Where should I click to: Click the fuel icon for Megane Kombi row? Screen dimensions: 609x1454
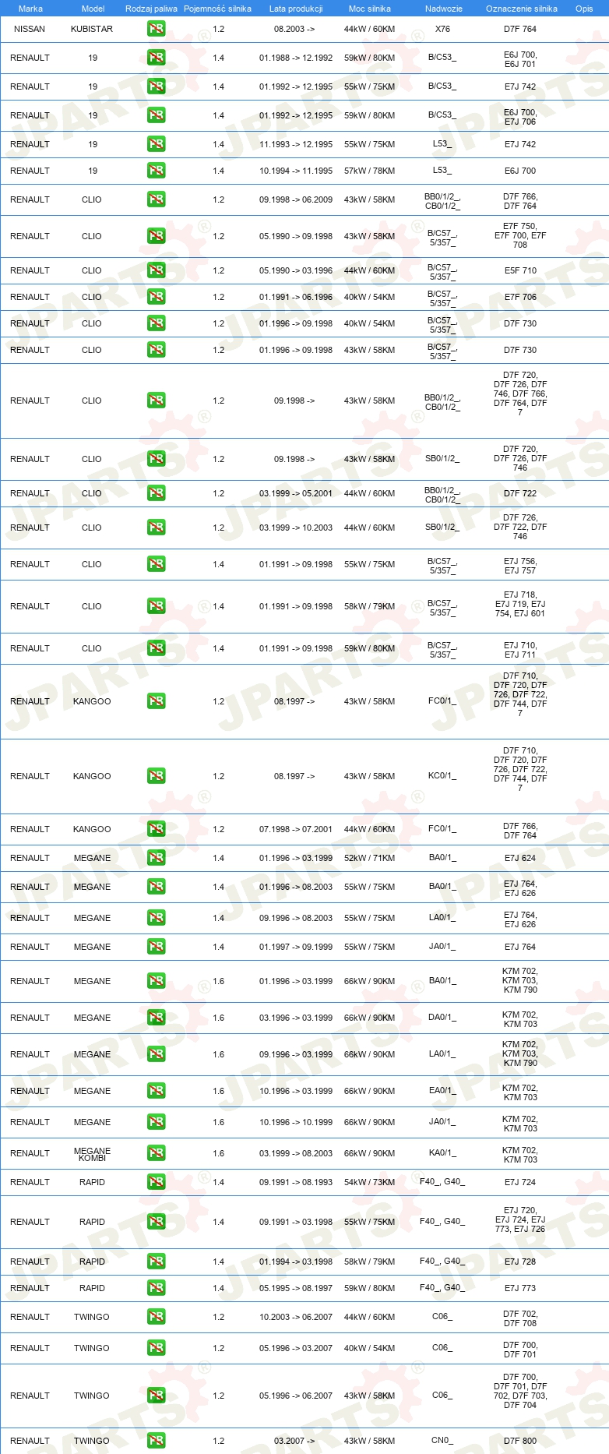point(156,1153)
